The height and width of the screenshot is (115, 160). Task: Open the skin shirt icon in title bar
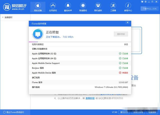click(x=142, y=2)
